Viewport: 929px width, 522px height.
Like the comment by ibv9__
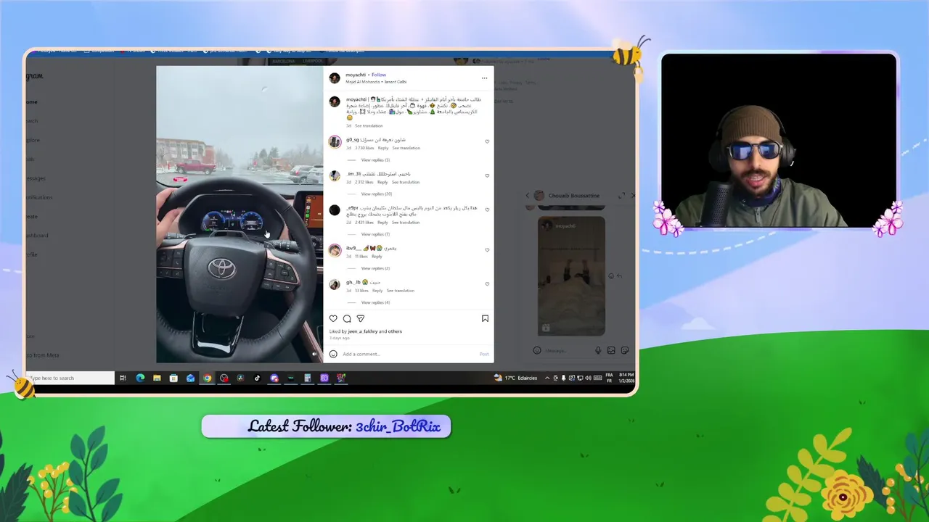[487, 250]
